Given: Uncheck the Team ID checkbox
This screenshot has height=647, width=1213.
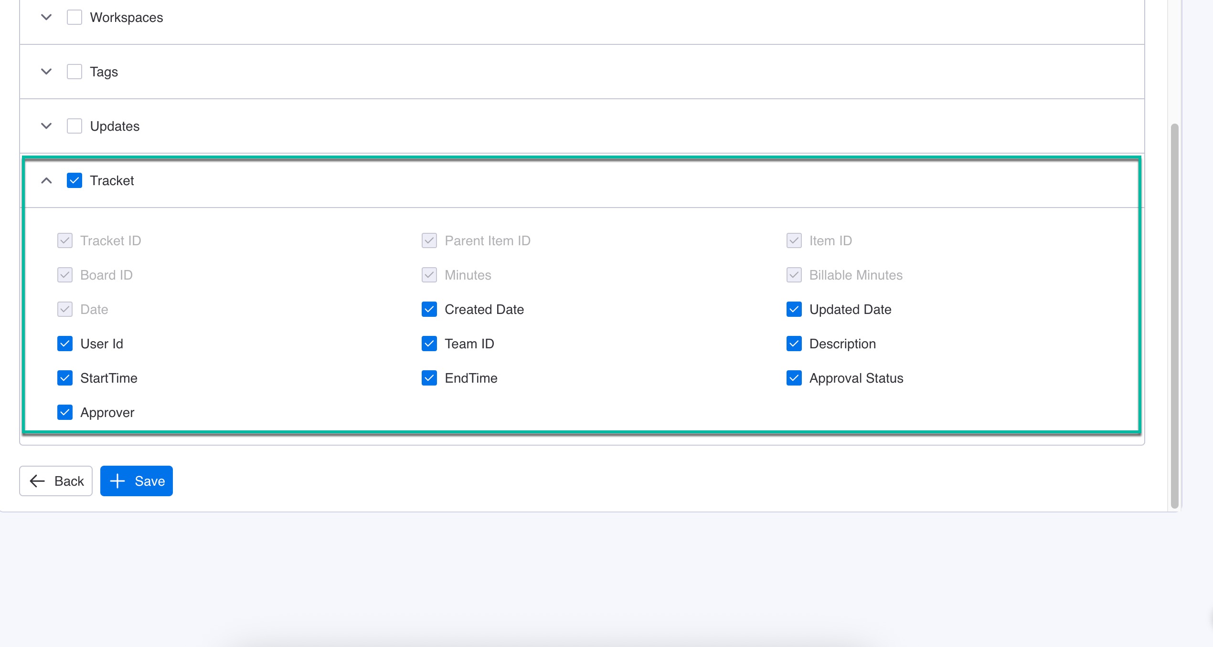Looking at the screenshot, I should point(429,344).
